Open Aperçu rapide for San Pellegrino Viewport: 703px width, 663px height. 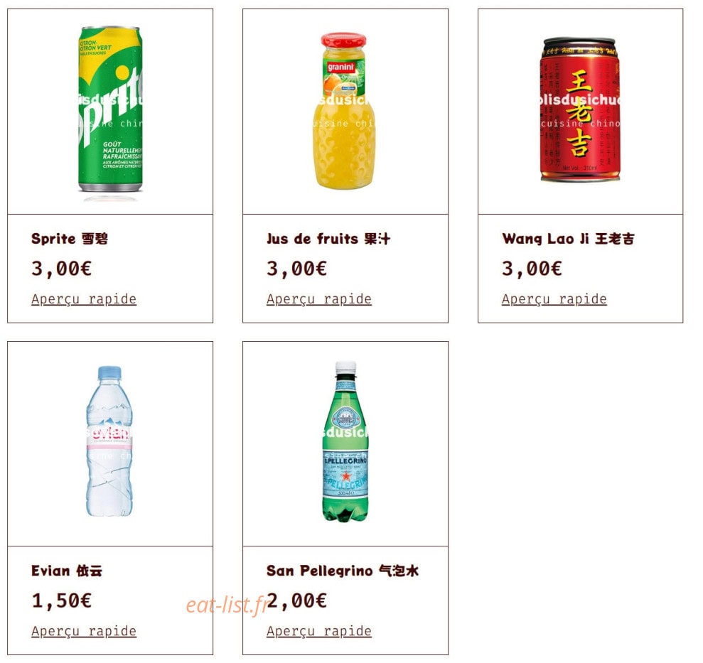(318, 631)
